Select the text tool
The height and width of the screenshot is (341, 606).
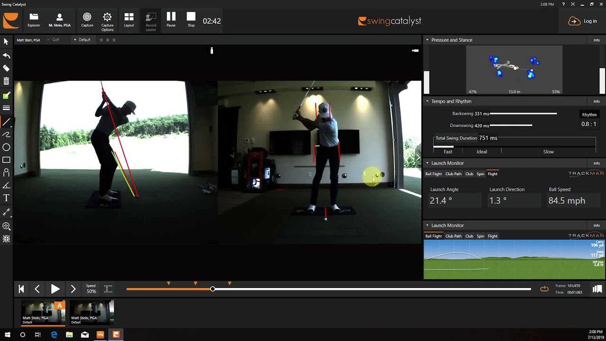[x=7, y=198]
